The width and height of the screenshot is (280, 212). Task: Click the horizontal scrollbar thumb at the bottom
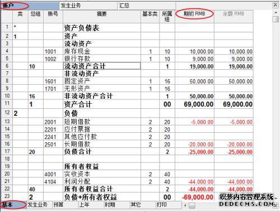pyautogui.click(x=192, y=205)
